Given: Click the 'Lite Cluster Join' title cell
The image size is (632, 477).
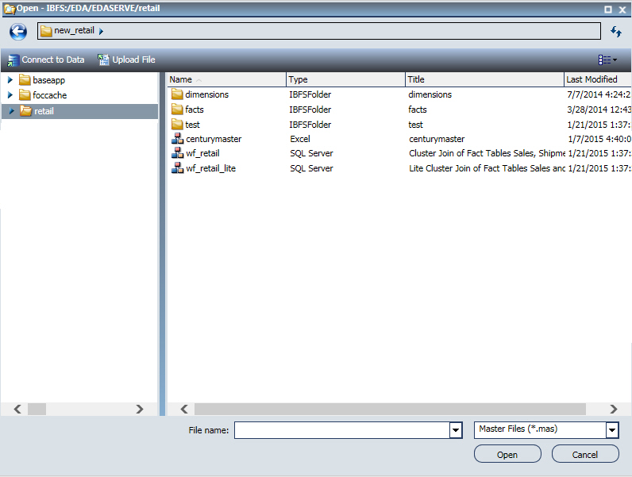Looking at the screenshot, I should pyautogui.click(x=487, y=168).
